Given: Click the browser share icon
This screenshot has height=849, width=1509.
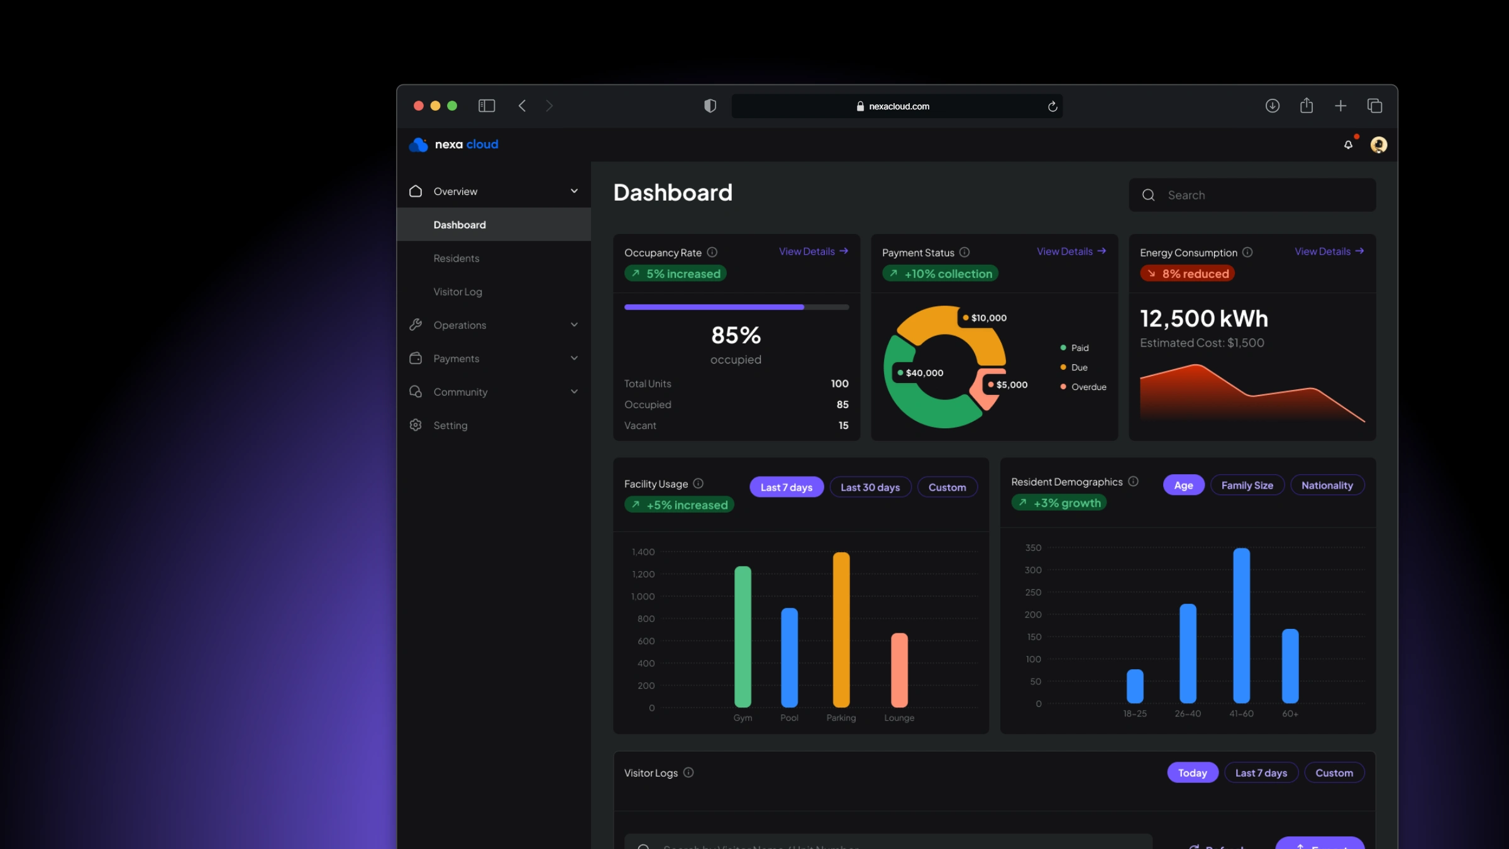Looking at the screenshot, I should click(x=1307, y=106).
